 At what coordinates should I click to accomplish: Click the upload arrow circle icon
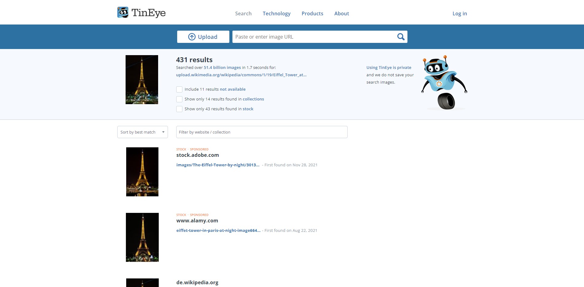(x=192, y=37)
